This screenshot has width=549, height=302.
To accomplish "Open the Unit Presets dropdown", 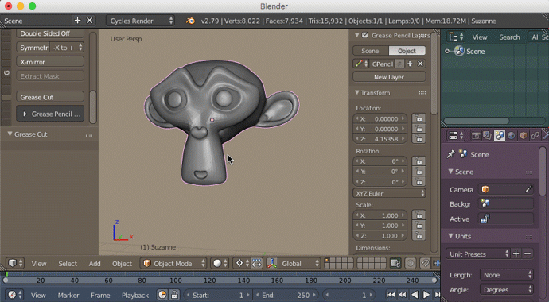I will [x=478, y=254].
